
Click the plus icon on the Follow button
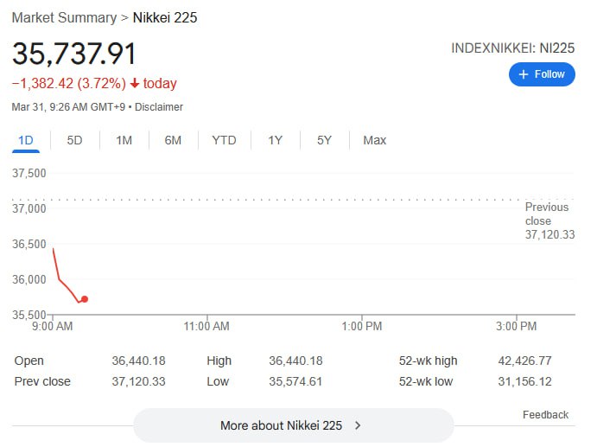tap(523, 74)
